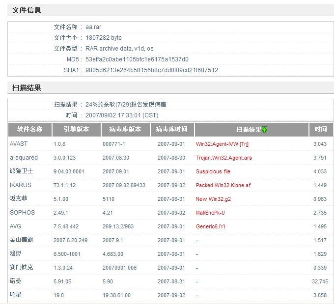The height and width of the screenshot is (304, 335).
Task: Click a-squared engine version 3.0.0.123
Action: coord(65,158)
